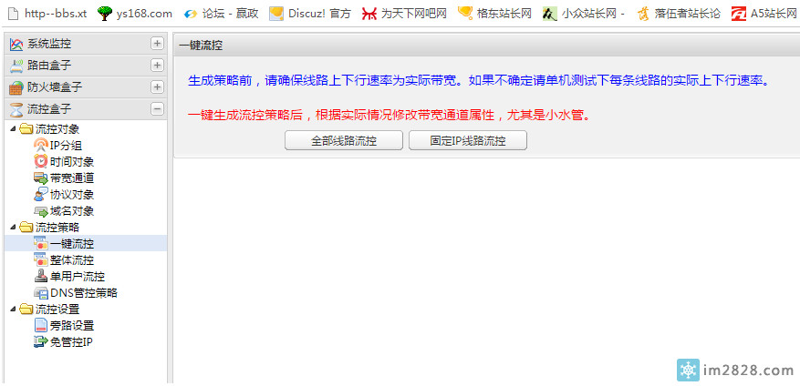Collapse the 流控策略 tree node arrow
The width and height of the screenshot is (800, 386).
point(13,227)
